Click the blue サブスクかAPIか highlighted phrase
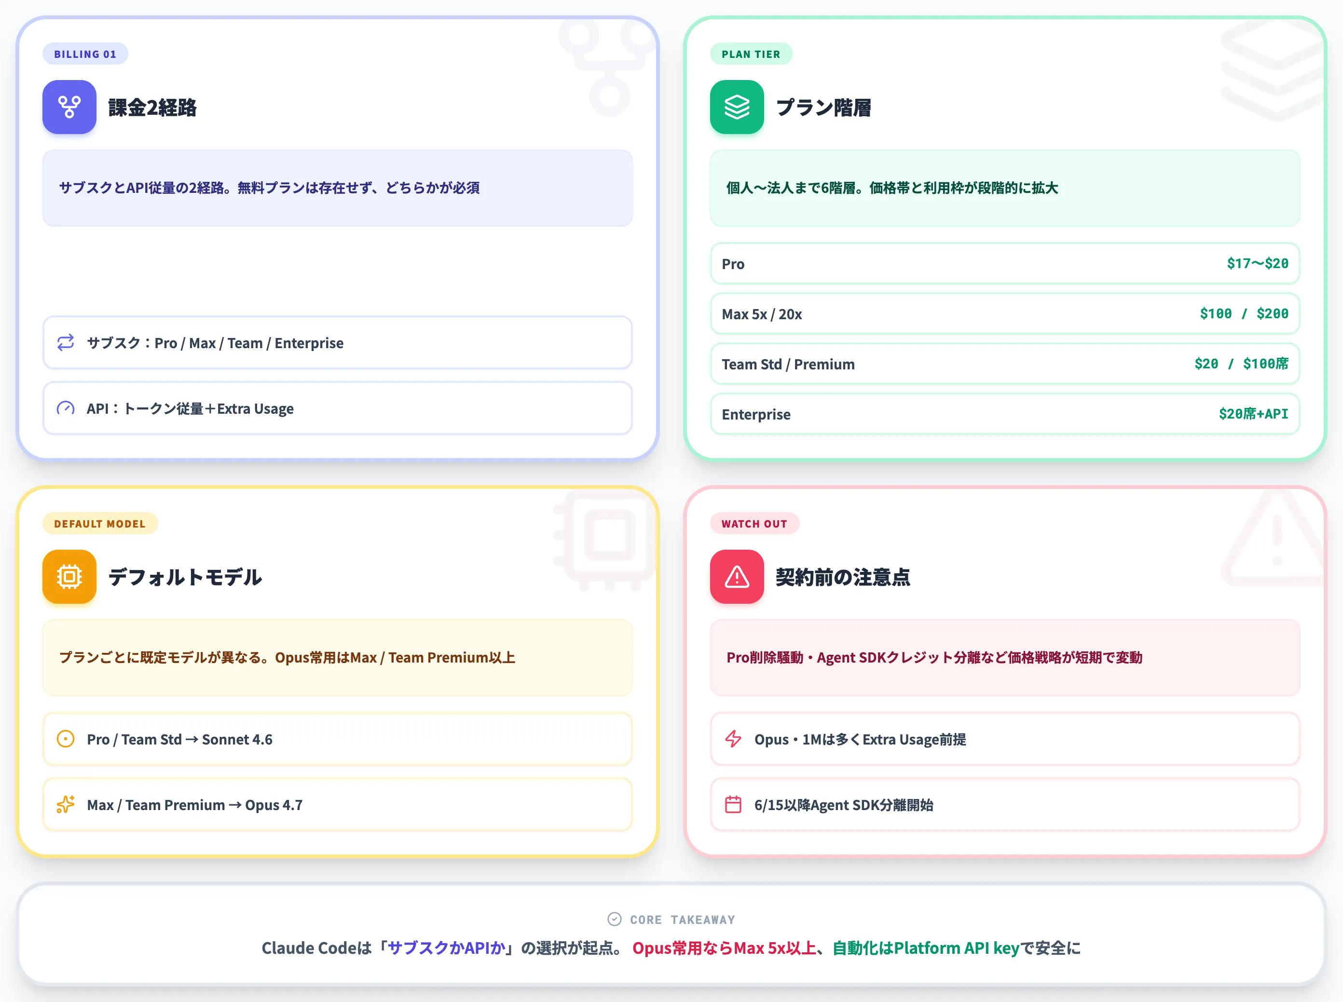Image resolution: width=1343 pixels, height=1002 pixels. 446,948
